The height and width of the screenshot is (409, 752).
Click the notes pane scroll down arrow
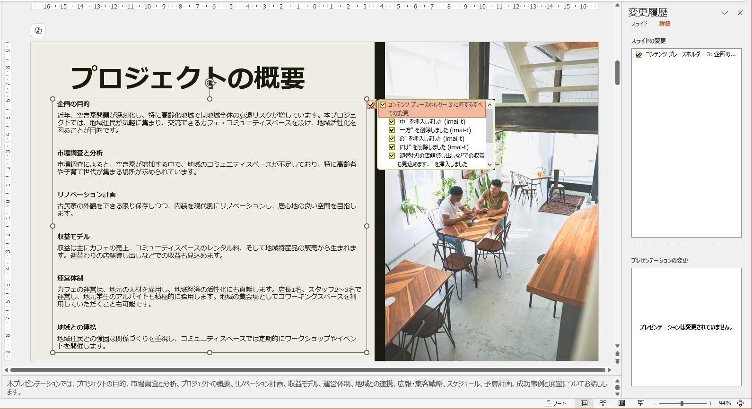point(617,393)
